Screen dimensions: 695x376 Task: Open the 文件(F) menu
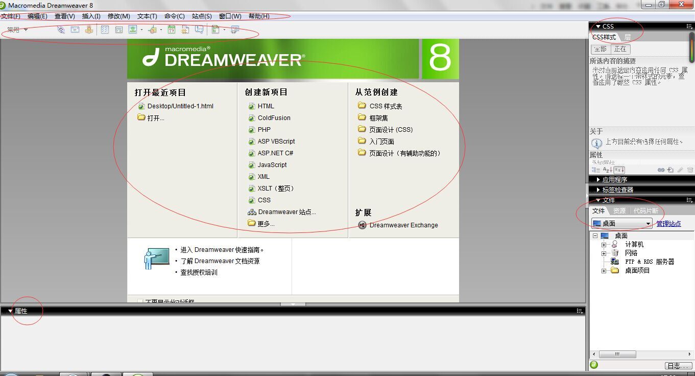tap(10, 16)
